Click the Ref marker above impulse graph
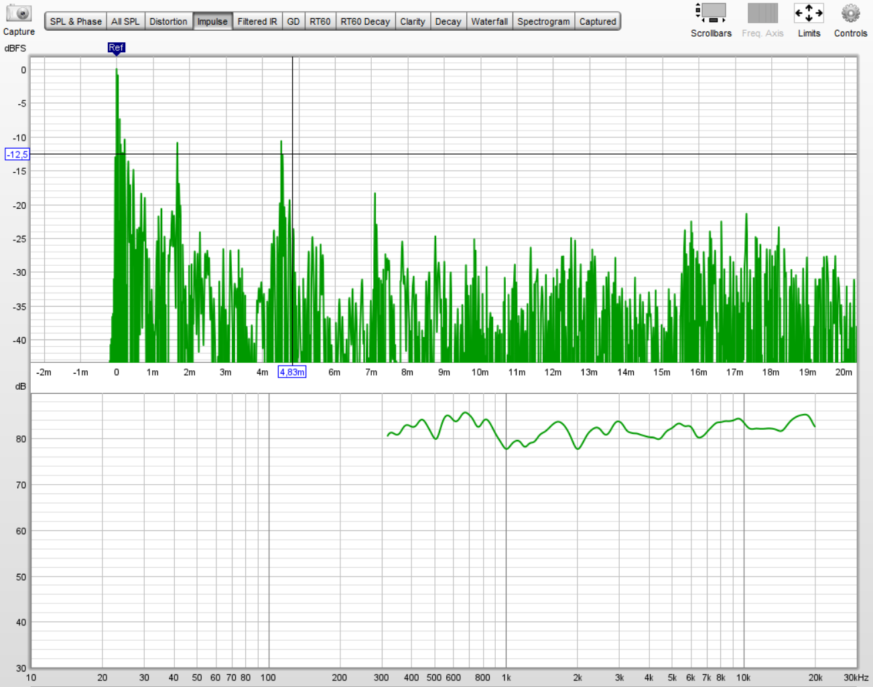This screenshot has height=687, width=873. pyautogui.click(x=116, y=48)
